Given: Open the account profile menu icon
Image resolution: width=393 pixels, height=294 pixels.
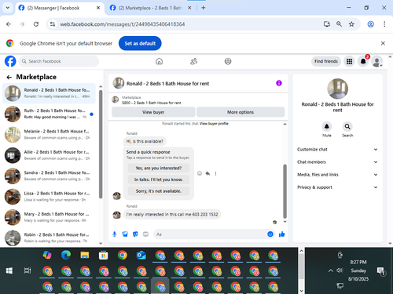Looking at the screenshot, I should pyautogui.click(x=377, y=61).
